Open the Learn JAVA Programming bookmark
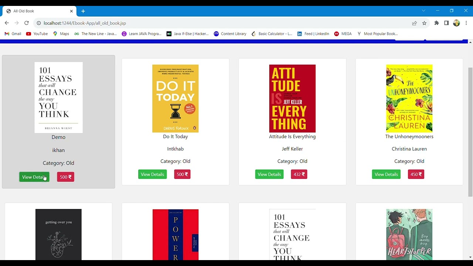The image size is (473, 266). click(x=142, y=34)
